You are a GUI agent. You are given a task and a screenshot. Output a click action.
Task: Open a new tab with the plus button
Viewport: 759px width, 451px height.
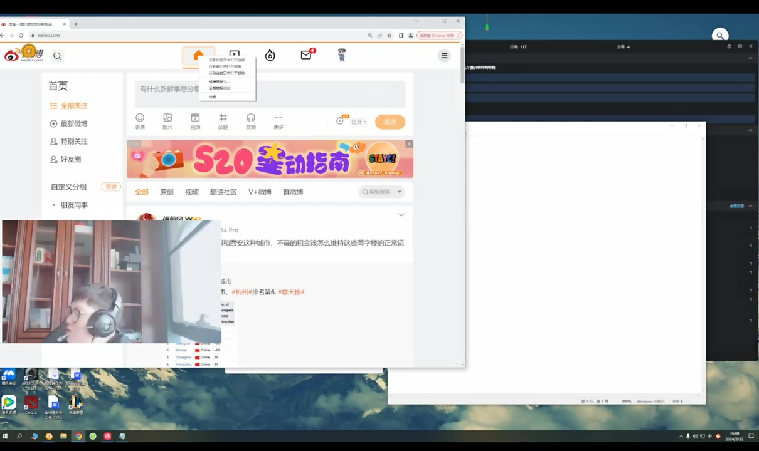[x=76, y=24]
